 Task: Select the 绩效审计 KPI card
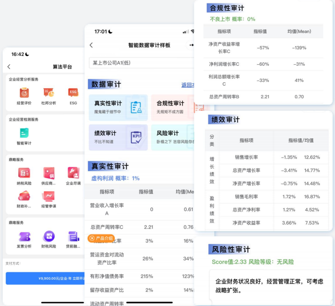[x=117, y=137]
